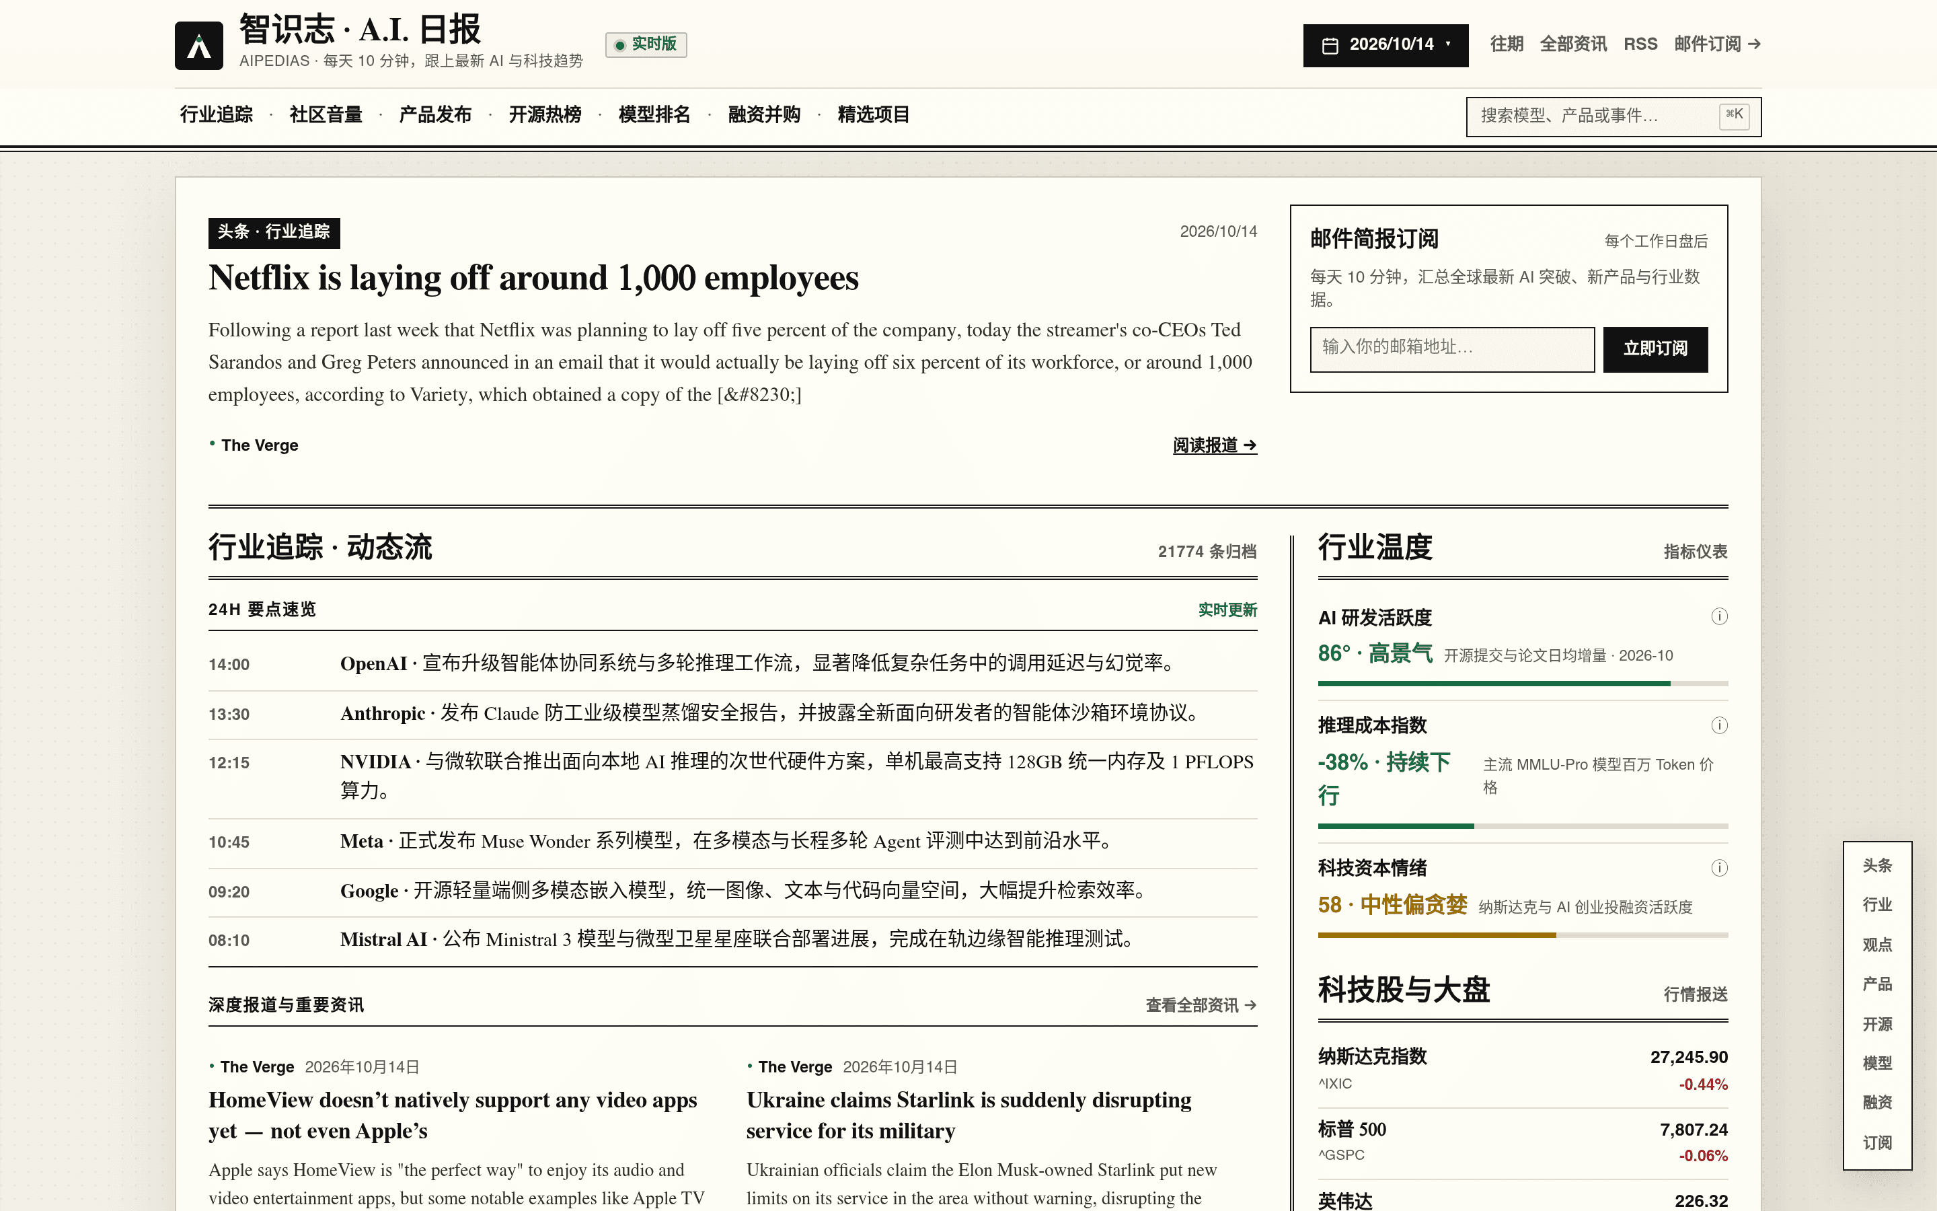Open 全部资讯 in header
1937x1211 pixels.
click(1573, 44)
